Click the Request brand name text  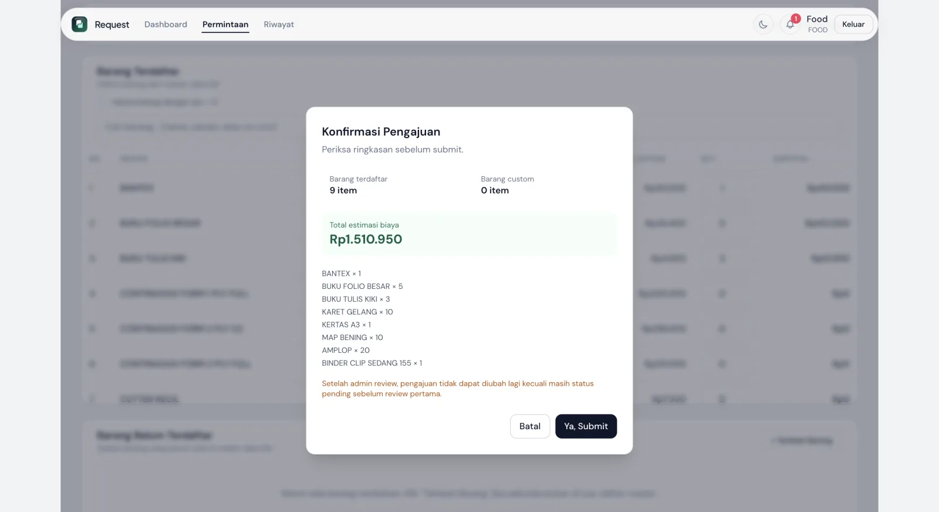[112, 25]
